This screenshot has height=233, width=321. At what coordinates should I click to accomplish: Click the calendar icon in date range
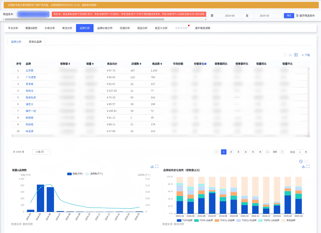[212, 16]
